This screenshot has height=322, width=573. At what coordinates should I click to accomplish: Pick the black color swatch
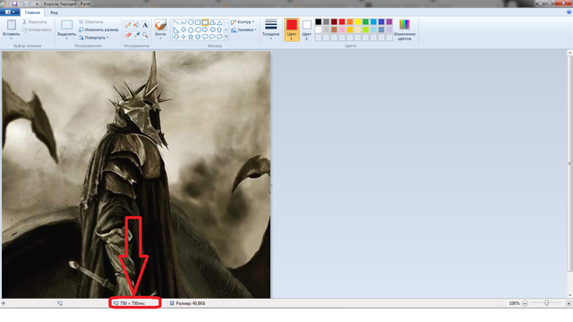pos(319,21)
